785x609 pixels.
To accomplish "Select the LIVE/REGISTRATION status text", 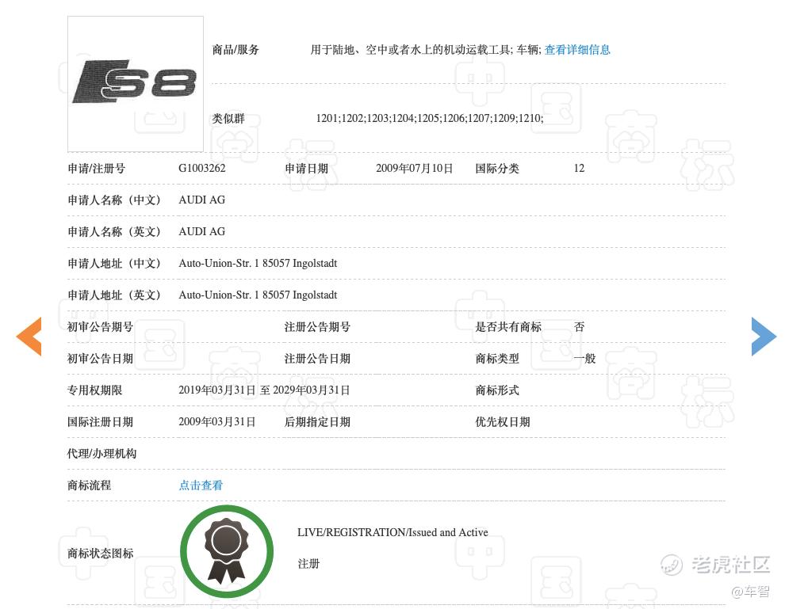I will coord(392,532).
